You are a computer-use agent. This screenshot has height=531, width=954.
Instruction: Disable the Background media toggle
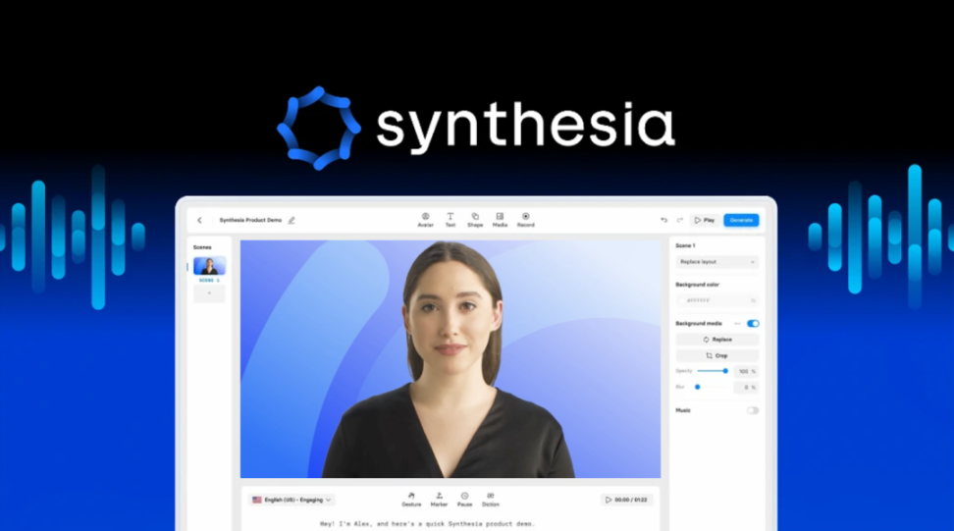coord(753,323)
